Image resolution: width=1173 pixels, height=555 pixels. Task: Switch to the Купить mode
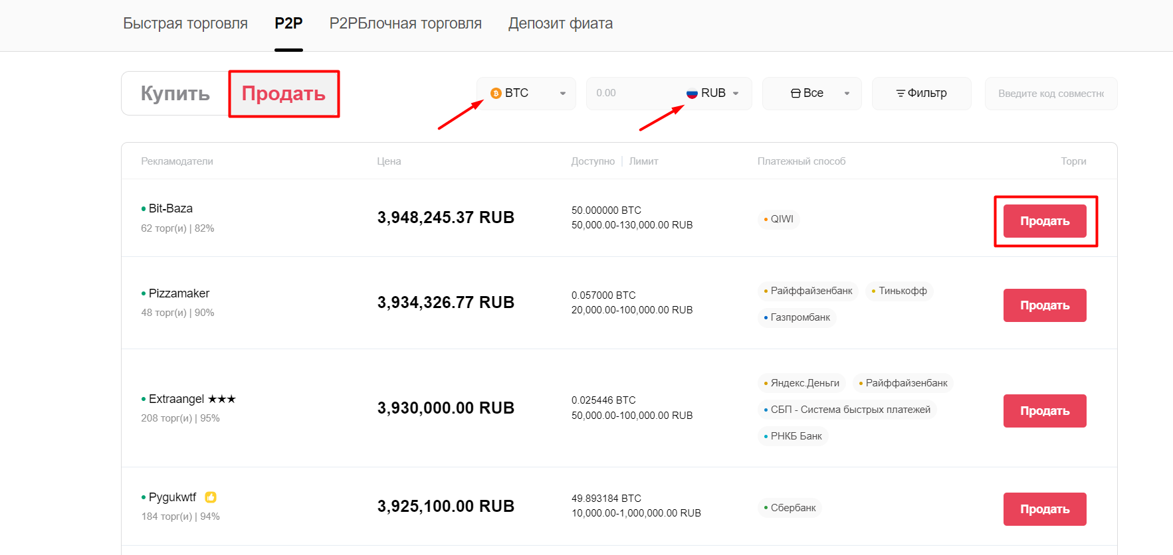175,94
